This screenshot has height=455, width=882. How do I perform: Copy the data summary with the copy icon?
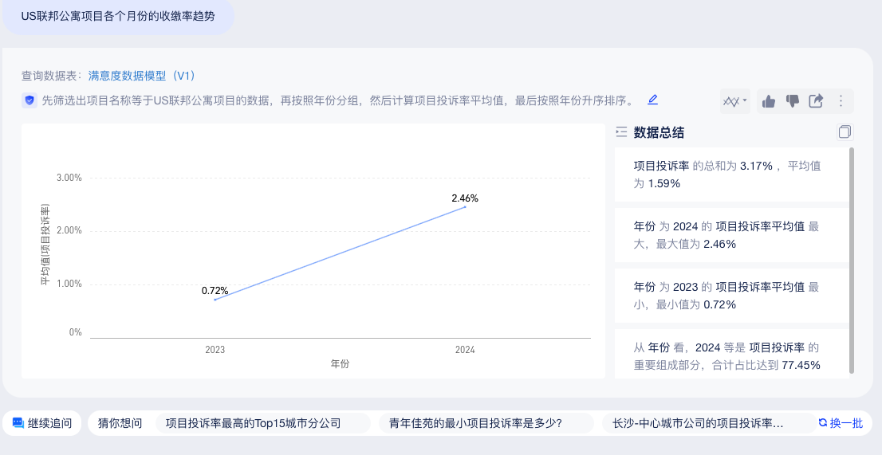[x=845, y=132]
